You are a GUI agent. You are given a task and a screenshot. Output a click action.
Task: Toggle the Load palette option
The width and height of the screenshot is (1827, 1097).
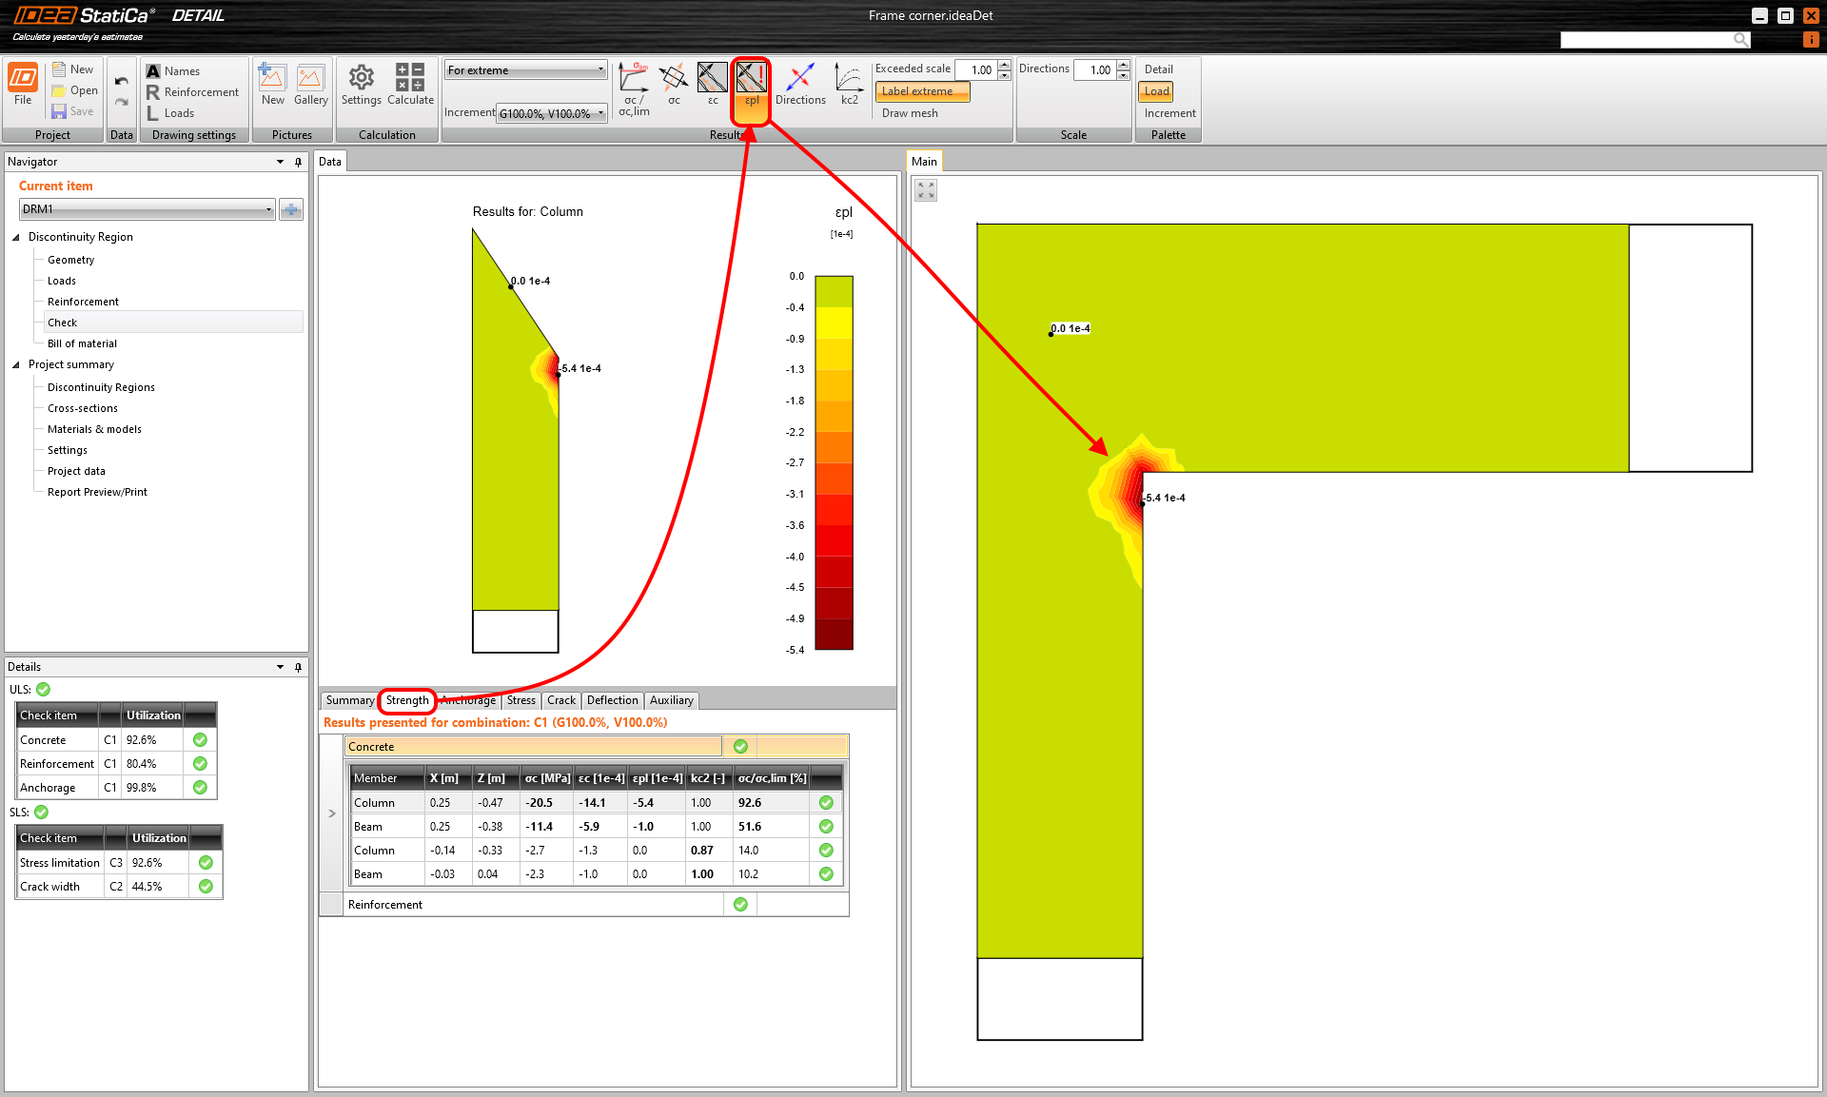(x=1156, y=91)
